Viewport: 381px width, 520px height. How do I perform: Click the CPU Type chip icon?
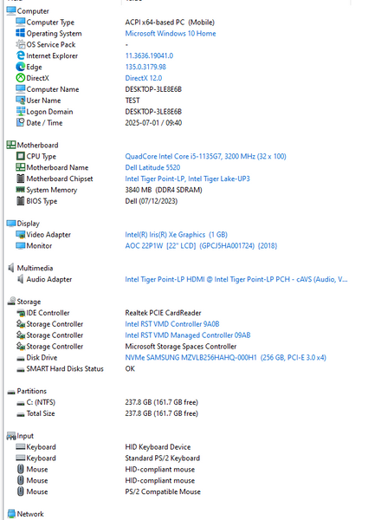(20, 156)
